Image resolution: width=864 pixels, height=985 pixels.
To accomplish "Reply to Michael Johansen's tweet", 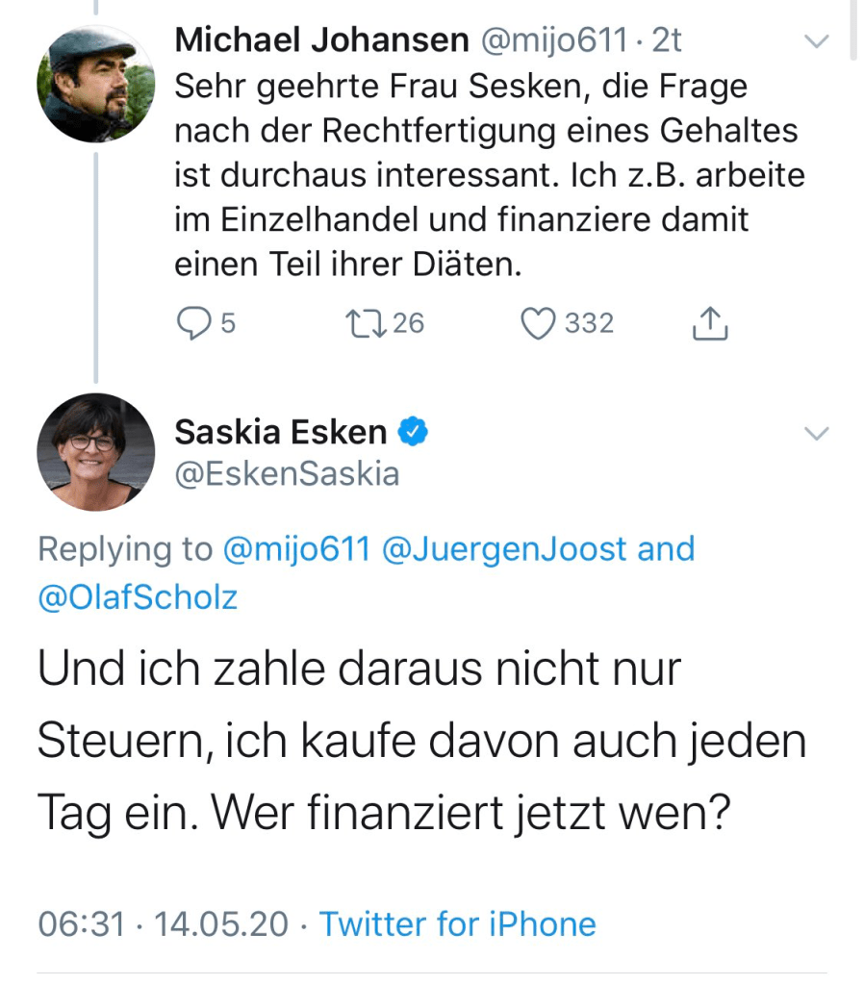I will pos(194,324).
